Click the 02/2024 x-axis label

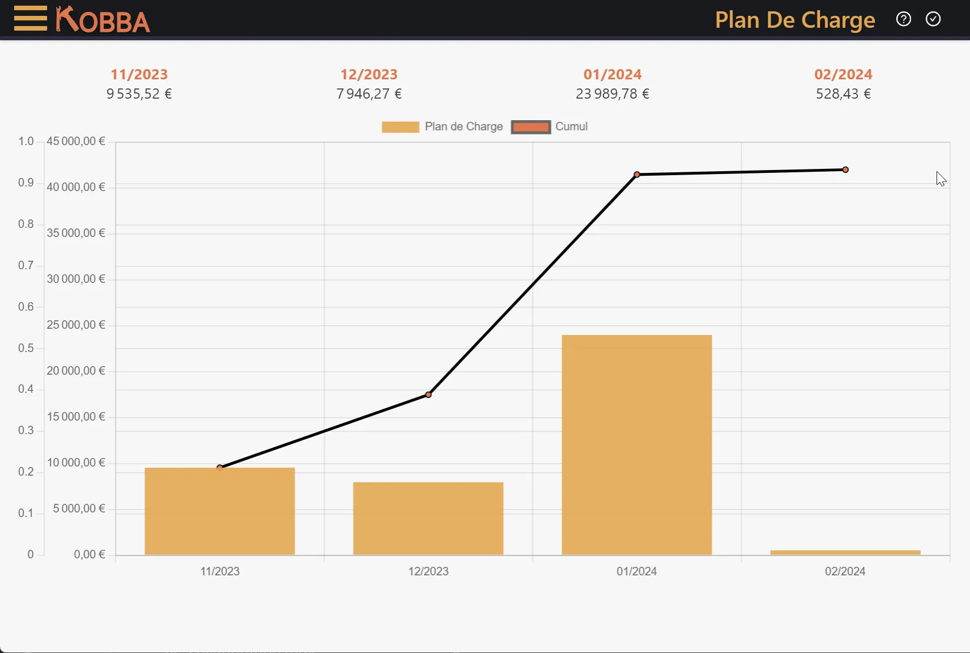[845, 571]
